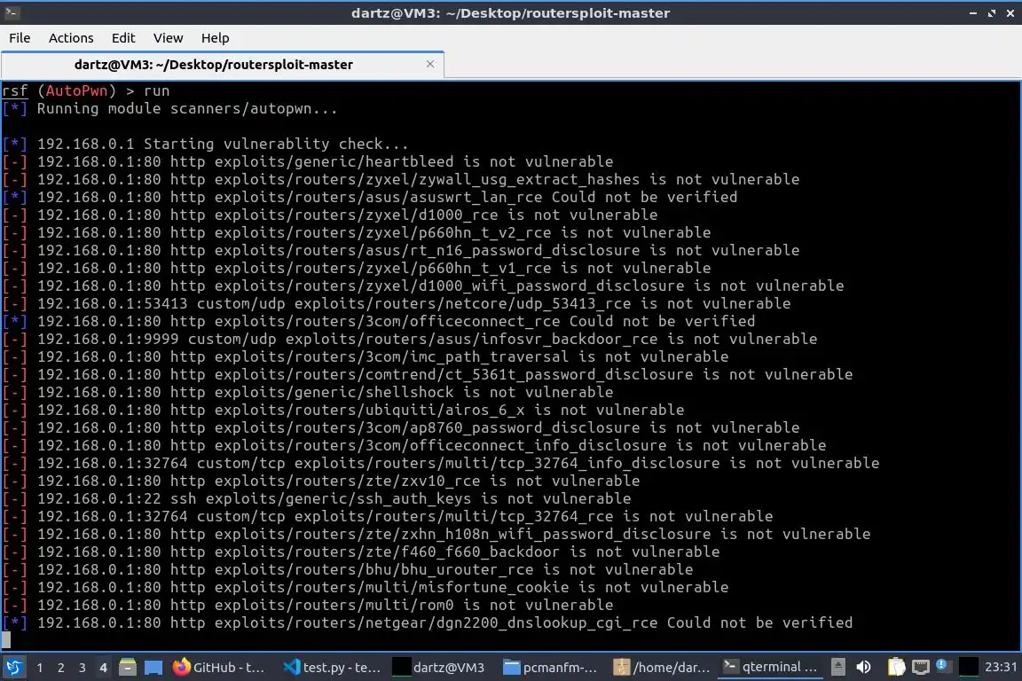
Task: Click the dgn2200_dnslookup_cgi_rce line
Action: 428,622
